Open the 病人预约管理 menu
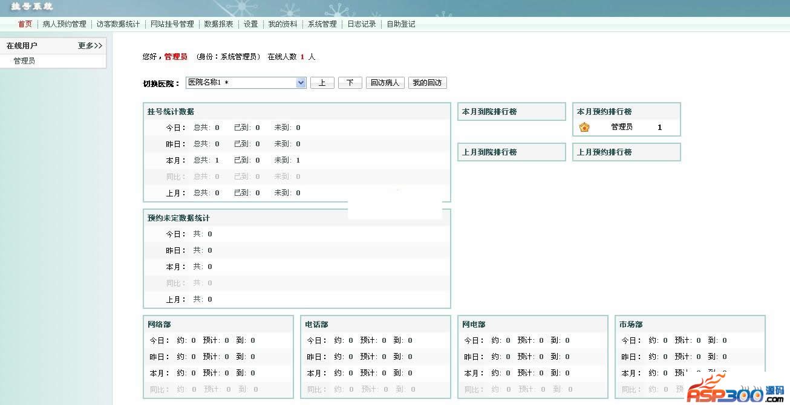 [x=64, y=24]
